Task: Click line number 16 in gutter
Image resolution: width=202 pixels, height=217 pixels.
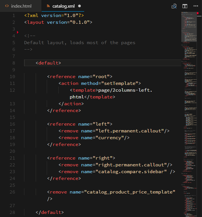Action: click(x=12, y=124)
